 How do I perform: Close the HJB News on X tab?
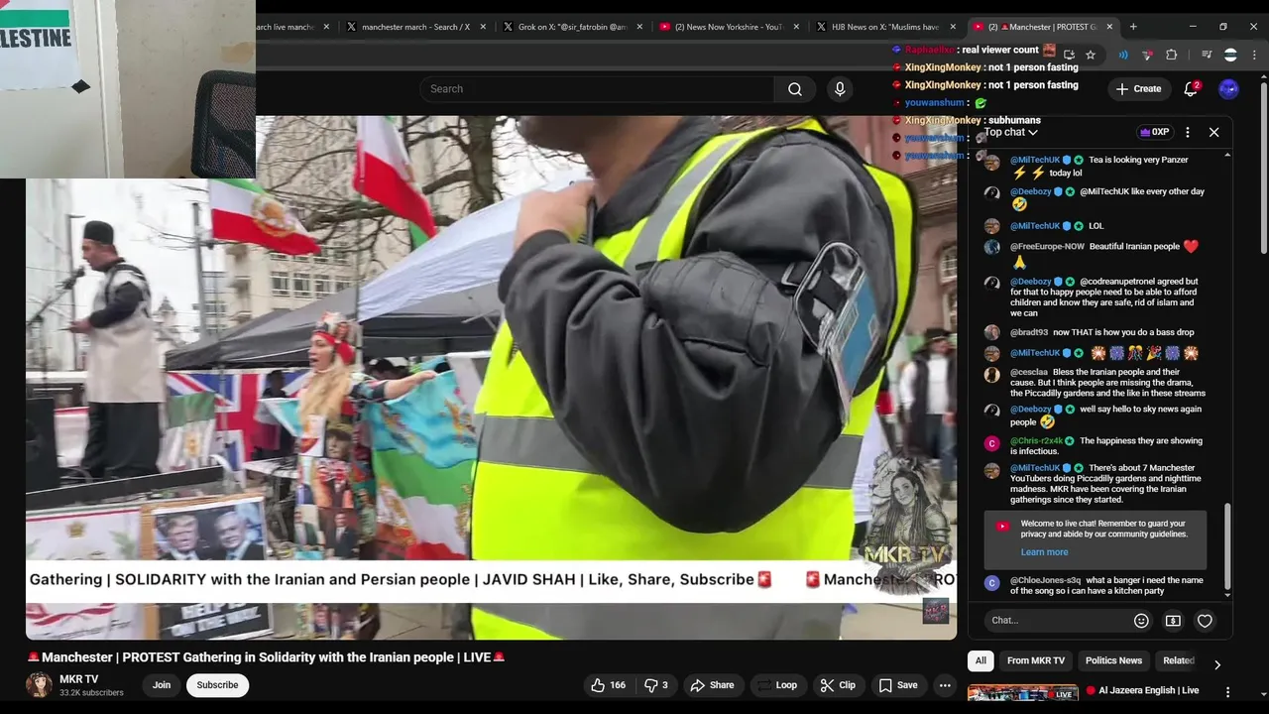(953, 27)
